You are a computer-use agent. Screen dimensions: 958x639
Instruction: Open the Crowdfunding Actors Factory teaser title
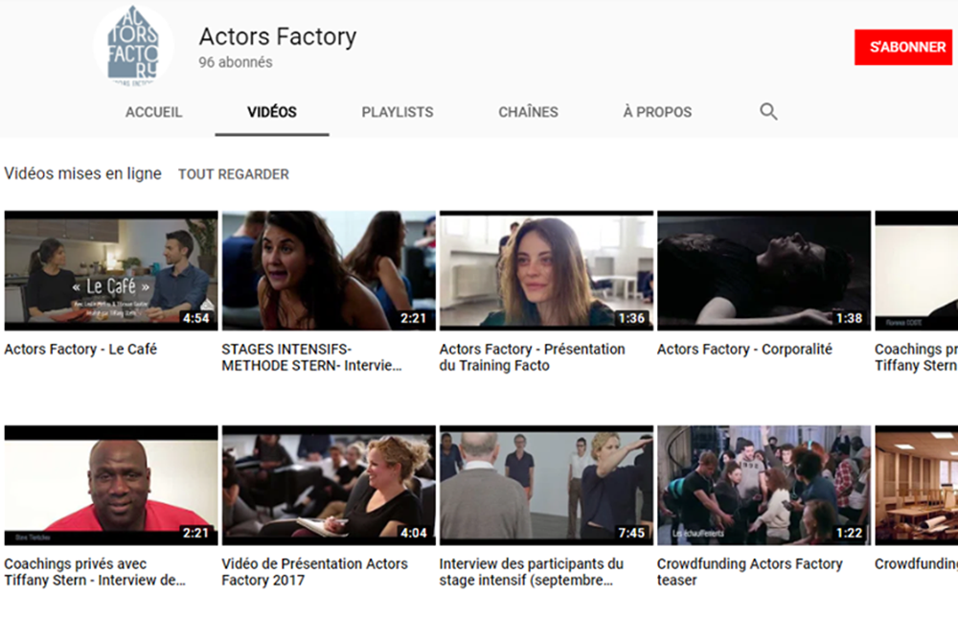click(750, 572)
